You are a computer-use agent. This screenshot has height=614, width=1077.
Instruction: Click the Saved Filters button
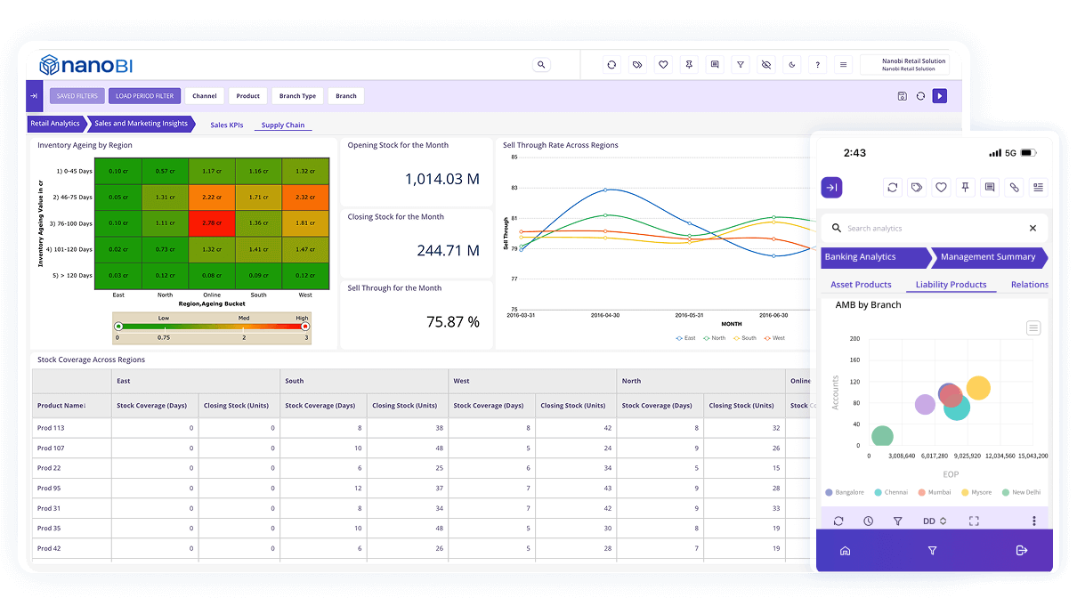(77, 96)
